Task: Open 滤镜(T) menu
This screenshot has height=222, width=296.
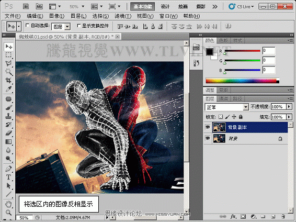Action: 123,16
